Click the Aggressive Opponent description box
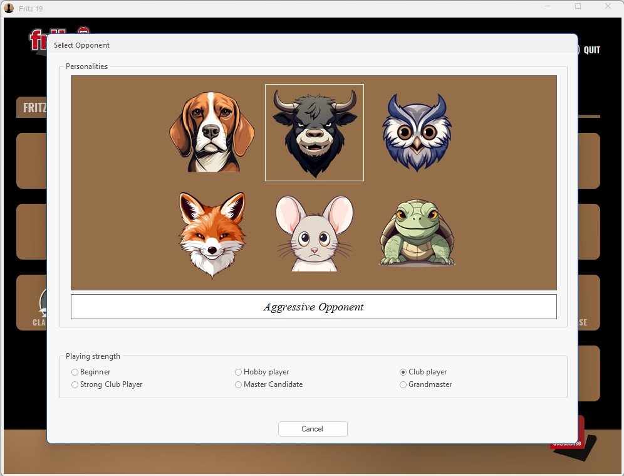 point(313,307)
